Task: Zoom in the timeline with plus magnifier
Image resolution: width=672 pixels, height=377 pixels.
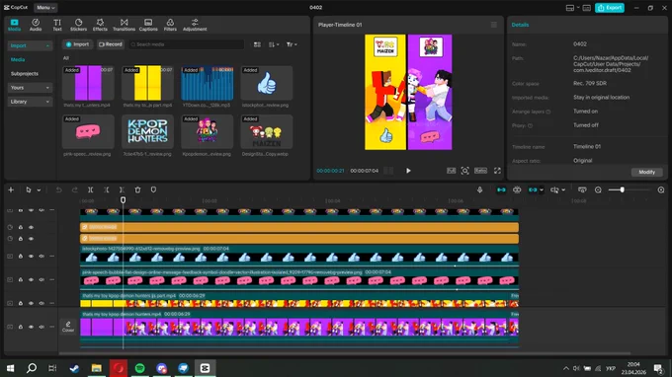Action: coord(661,189)
